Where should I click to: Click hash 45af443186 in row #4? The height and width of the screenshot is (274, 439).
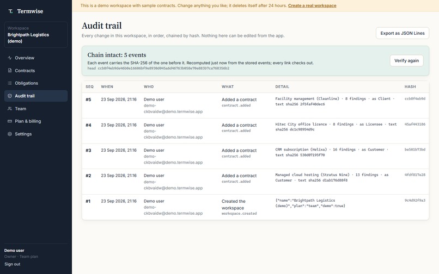[415, 124]
